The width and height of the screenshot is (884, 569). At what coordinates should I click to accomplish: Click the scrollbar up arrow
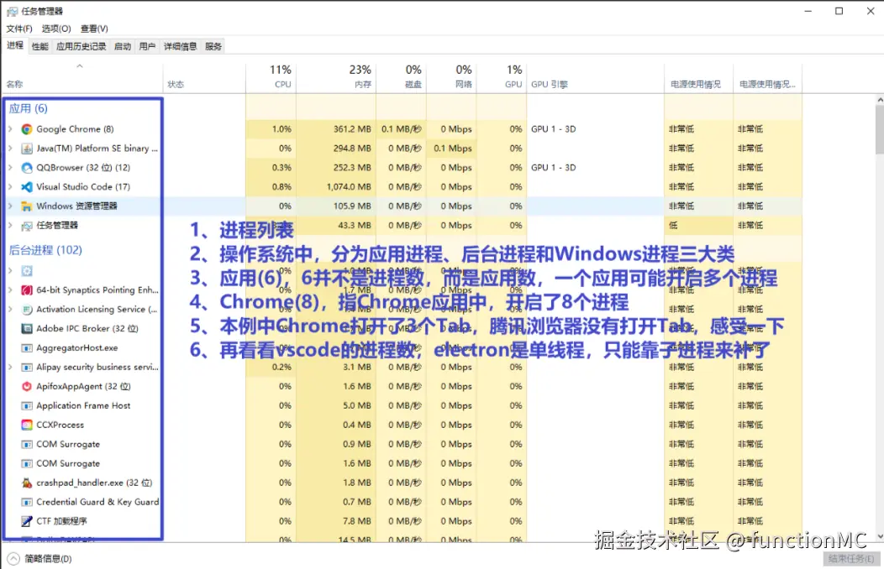[x=880, y=100]
